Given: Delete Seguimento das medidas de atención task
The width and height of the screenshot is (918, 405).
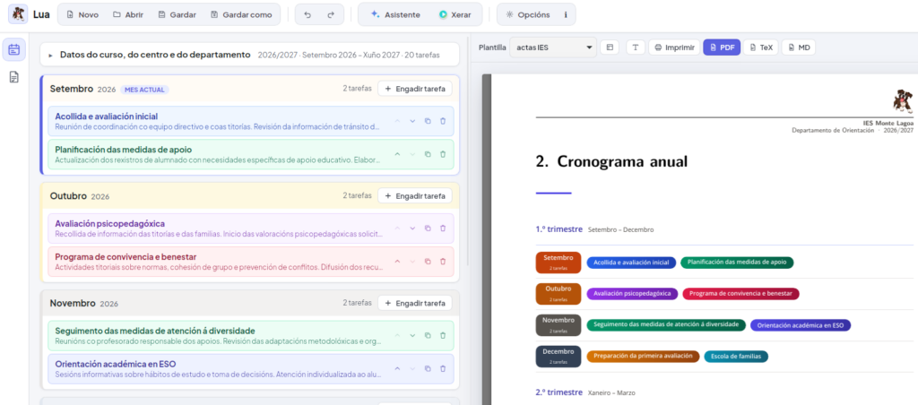Looking at the screenshot, I should click(443, 335).
